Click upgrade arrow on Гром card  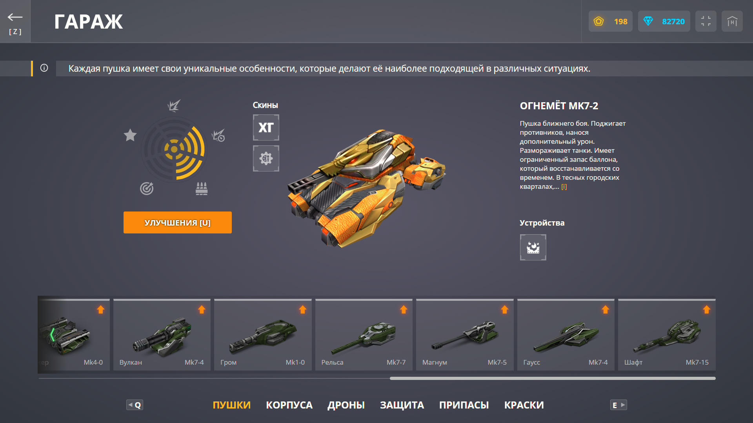pyautogui.click(x=302, y=309)
